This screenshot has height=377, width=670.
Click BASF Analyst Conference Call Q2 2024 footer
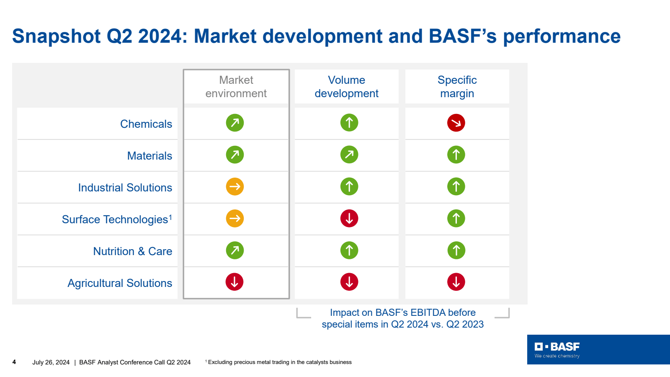(x=135, y=362)
